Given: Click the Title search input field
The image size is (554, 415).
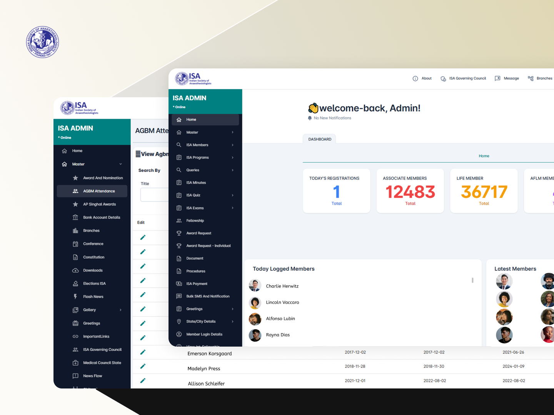Looking at the screenshot, I should coord(154,194).
